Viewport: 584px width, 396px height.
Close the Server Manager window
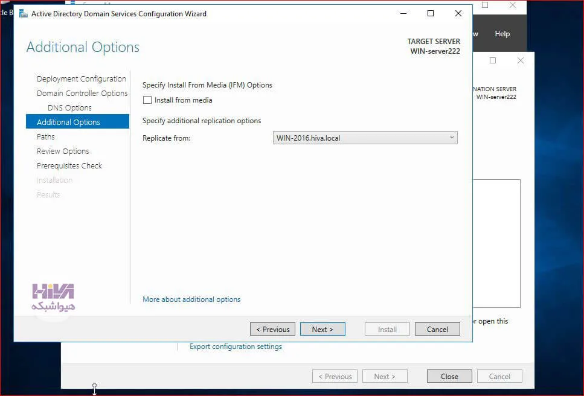click(513, 5)
